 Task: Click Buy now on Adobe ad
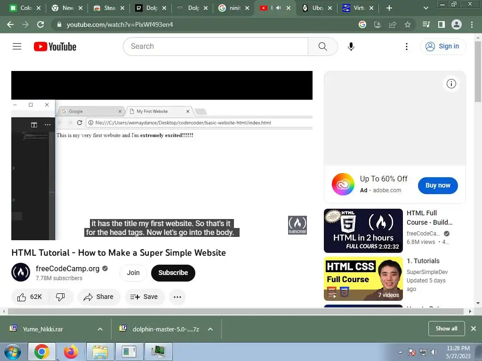click(438, 185)
